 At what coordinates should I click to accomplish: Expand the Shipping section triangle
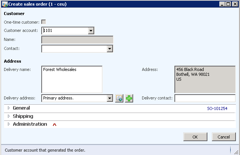click(9, 116)
